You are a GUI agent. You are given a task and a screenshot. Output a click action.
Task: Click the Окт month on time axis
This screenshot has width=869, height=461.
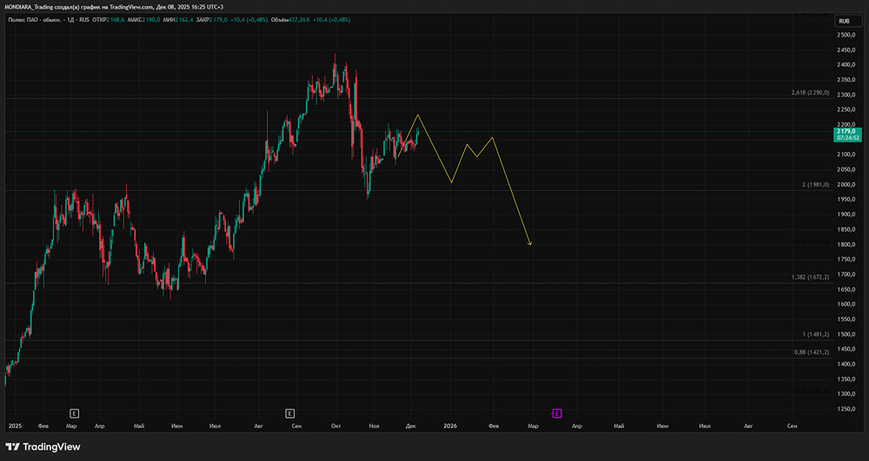(335, 426)
